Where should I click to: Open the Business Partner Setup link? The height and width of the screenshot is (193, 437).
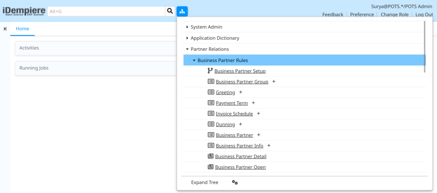[240, 71]
